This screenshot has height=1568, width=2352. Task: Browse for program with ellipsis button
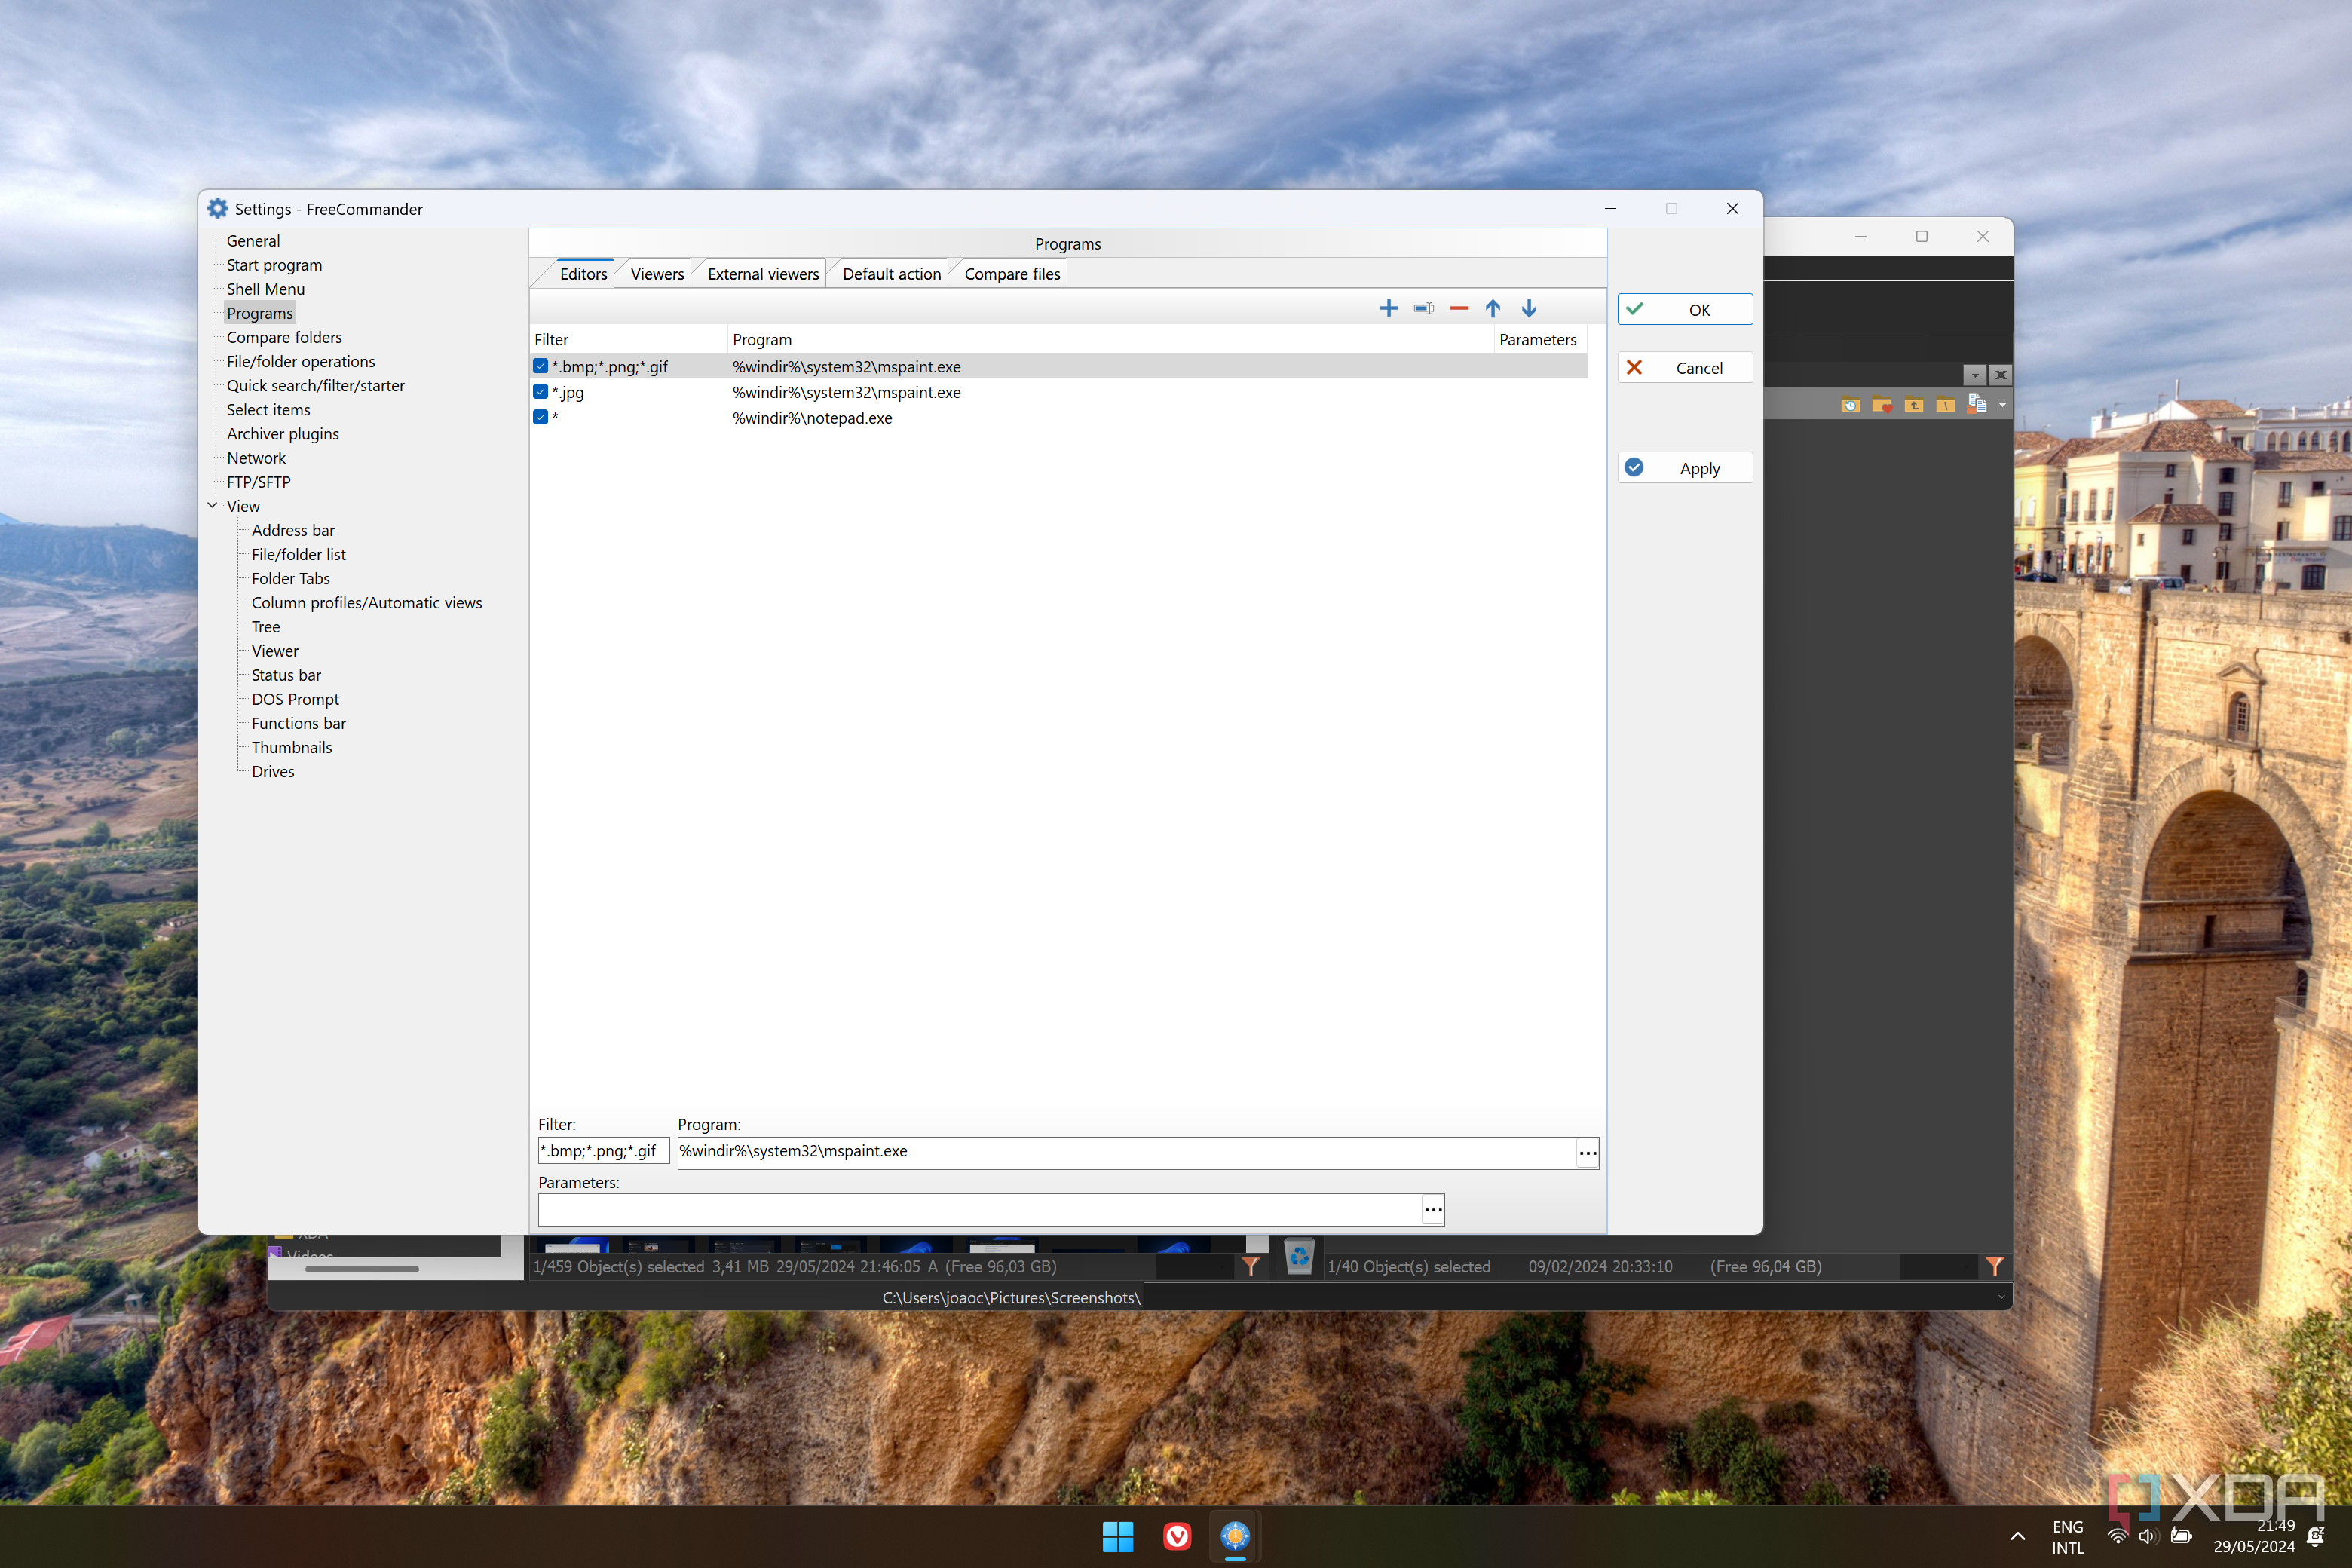pos(1588,1153)
